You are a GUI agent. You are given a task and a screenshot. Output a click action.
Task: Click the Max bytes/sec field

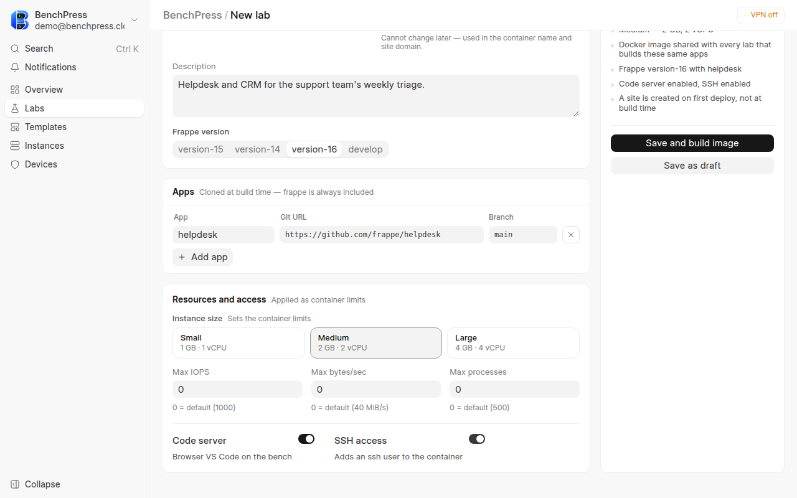pyautogui.click(x=376, y=389)
